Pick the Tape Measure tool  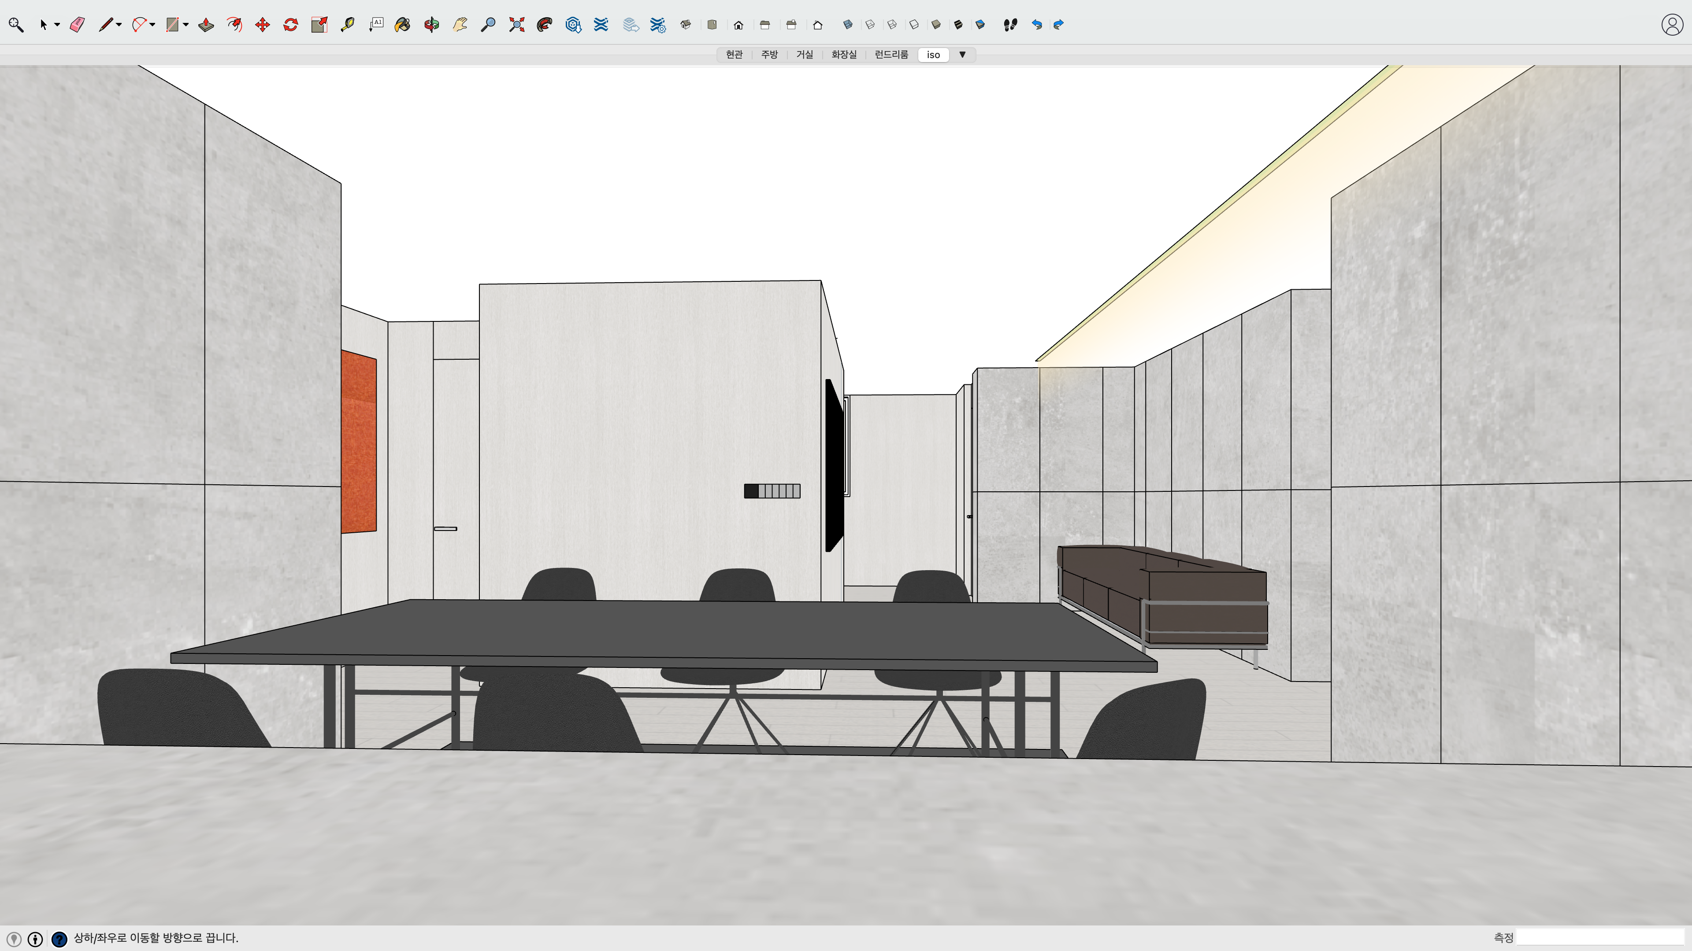(x=348, y=25)
